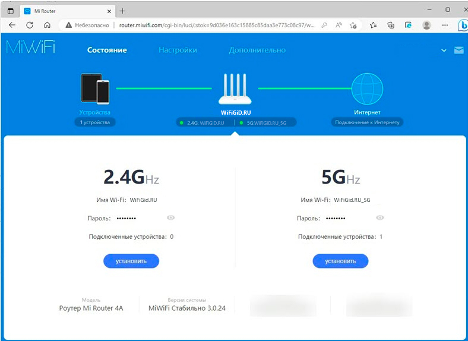Click the read aloud icon

click(339, 26)
